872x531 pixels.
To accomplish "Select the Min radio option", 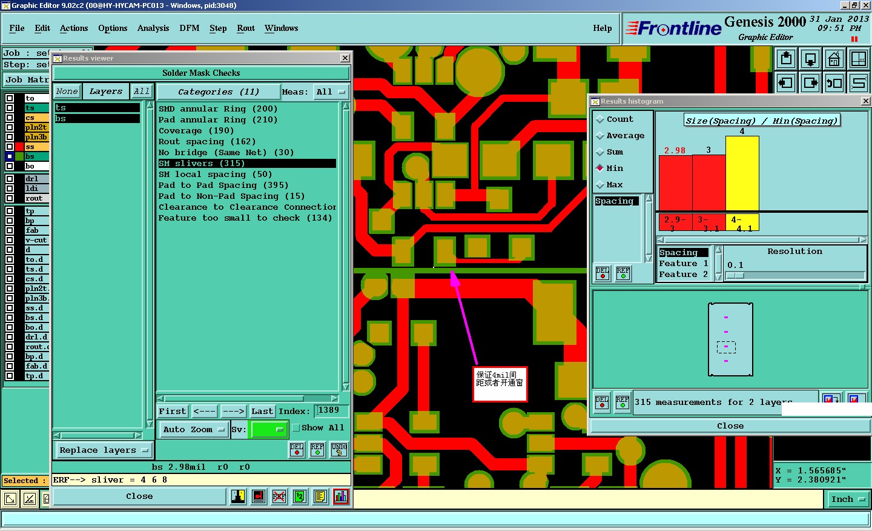I will (600, 169).
